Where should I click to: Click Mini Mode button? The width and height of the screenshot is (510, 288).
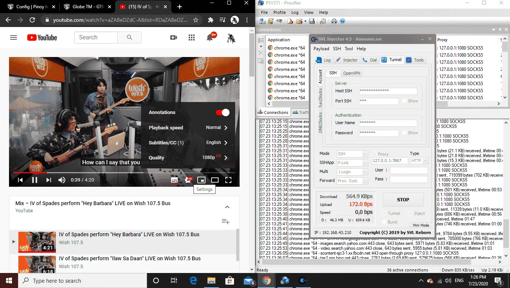coord(421,225)
